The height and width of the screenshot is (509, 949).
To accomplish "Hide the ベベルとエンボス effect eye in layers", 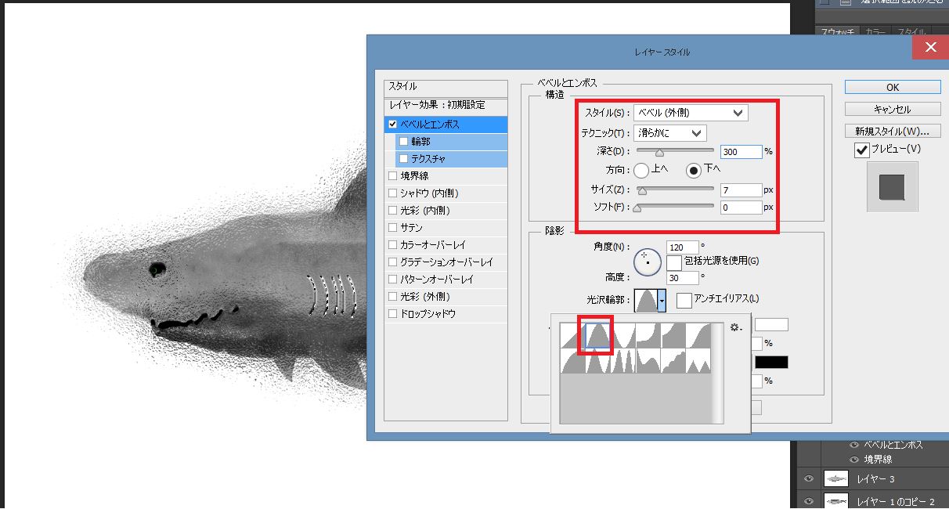I will (854, 445).
